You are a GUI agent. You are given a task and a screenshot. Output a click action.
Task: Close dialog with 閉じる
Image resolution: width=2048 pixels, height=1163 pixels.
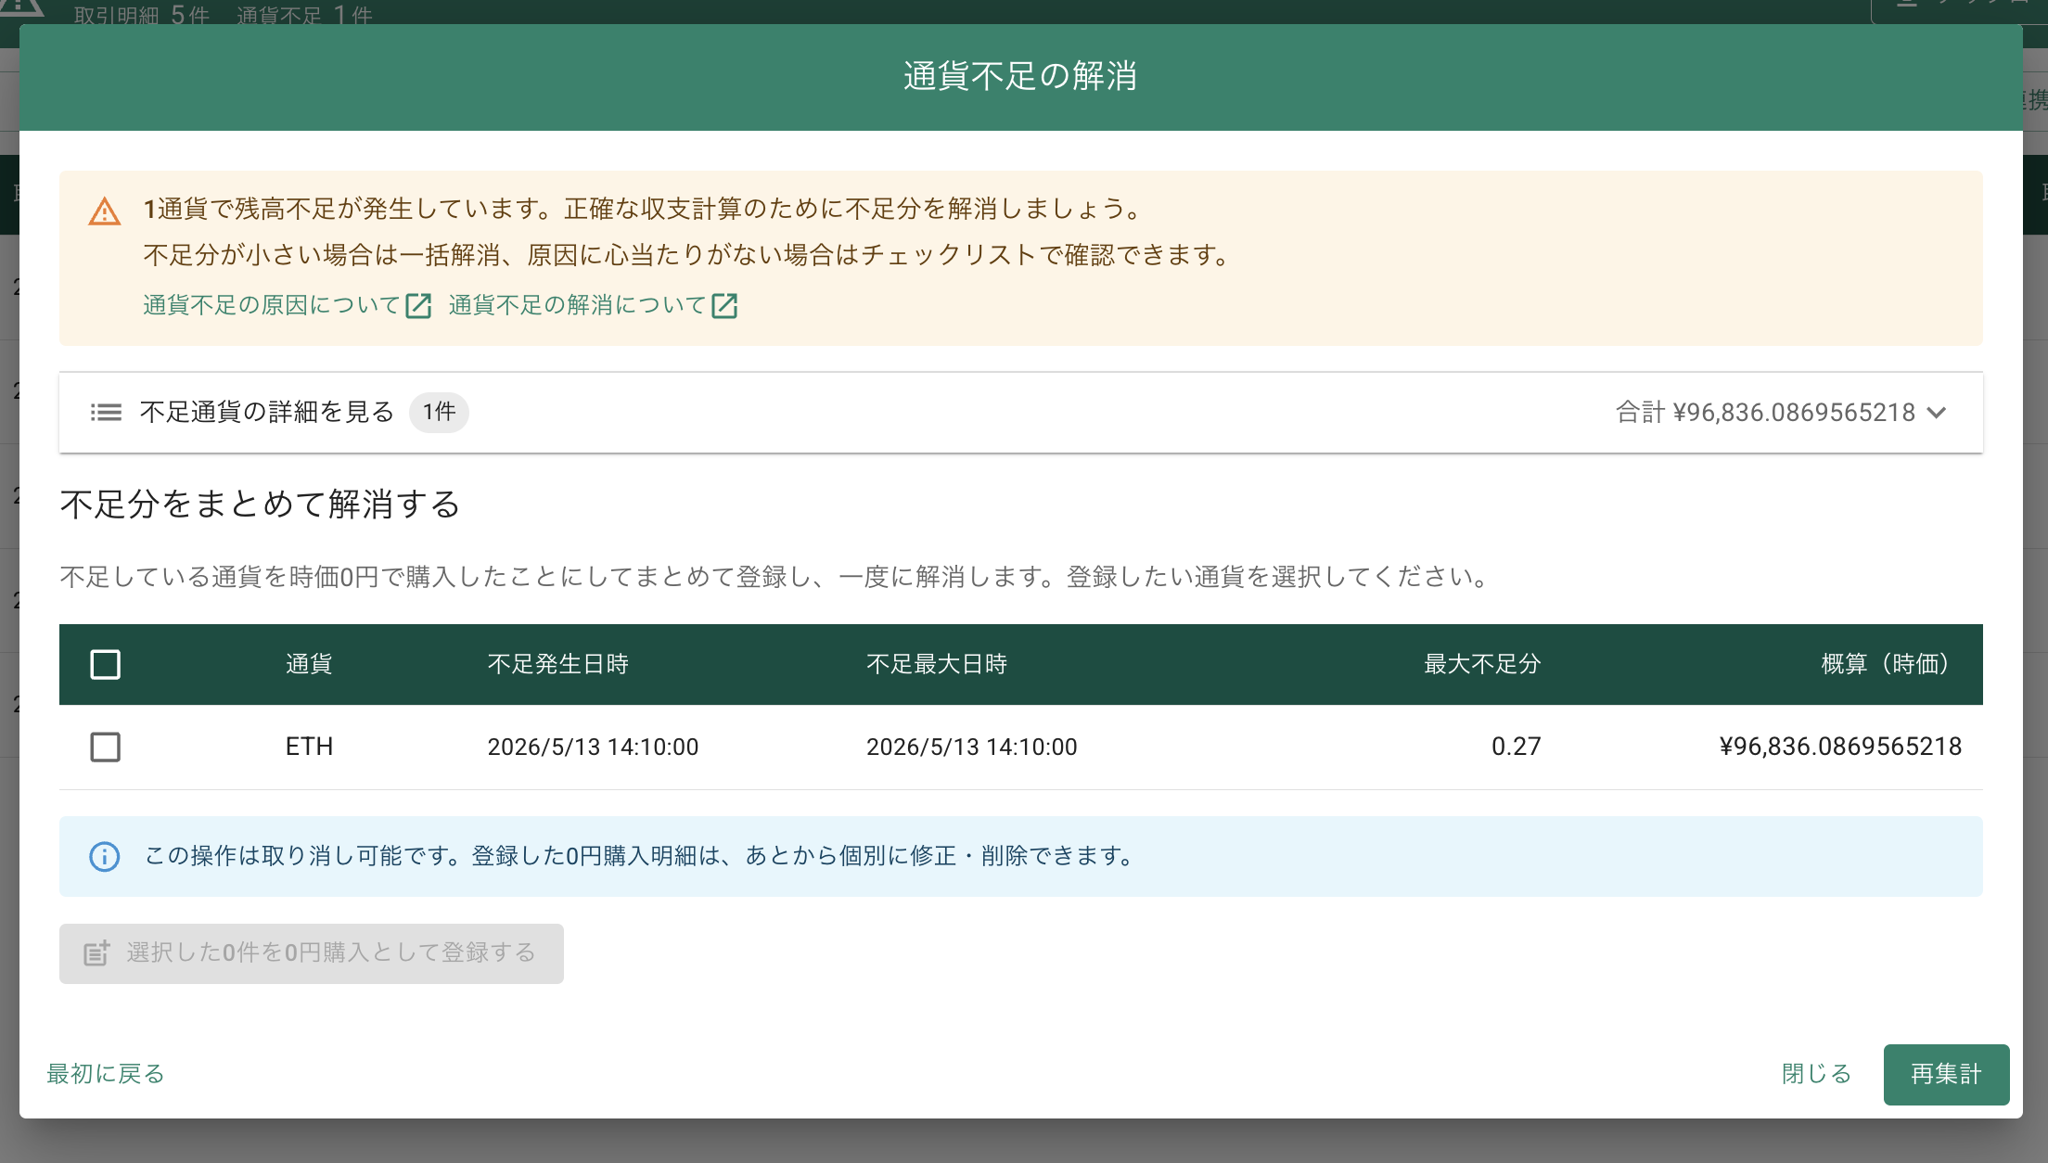pyautogui.click(x=1816, y=1074)
